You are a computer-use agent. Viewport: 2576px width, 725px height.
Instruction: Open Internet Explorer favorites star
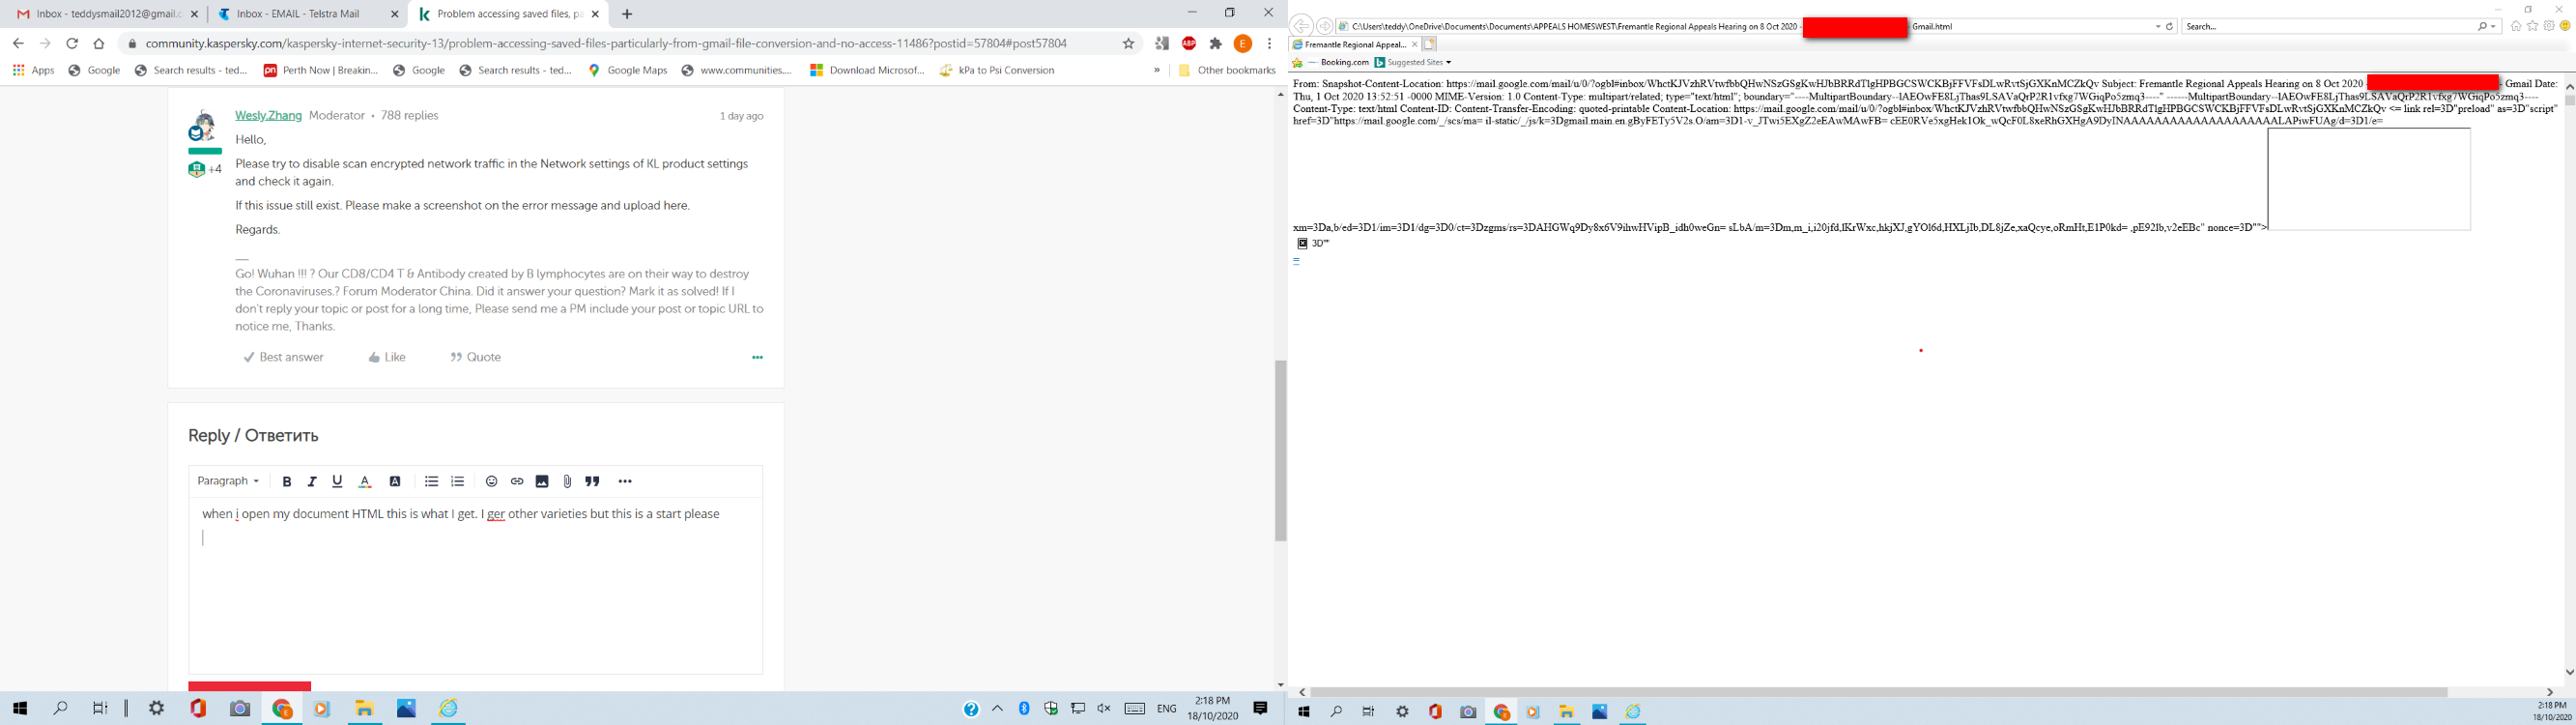pyautogui.click(x=2533, y=26)
